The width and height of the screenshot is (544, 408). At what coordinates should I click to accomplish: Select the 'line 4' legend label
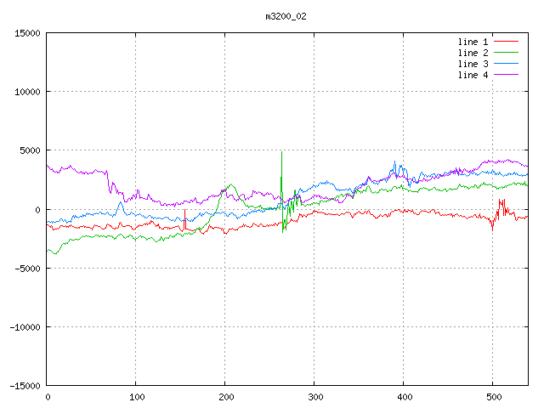[473, 75]
